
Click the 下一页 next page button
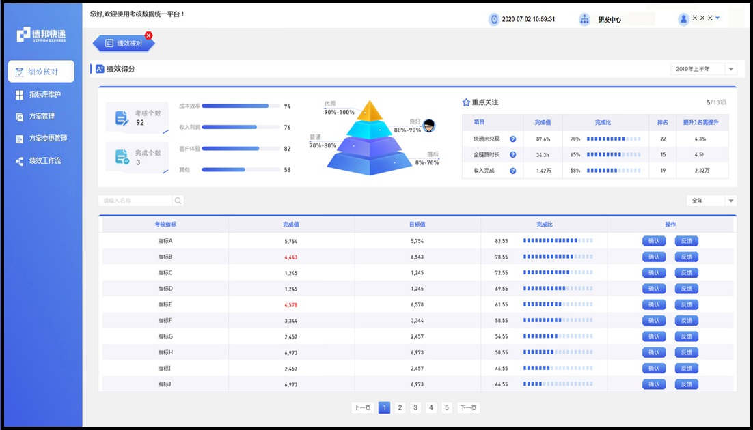point(468,407)
